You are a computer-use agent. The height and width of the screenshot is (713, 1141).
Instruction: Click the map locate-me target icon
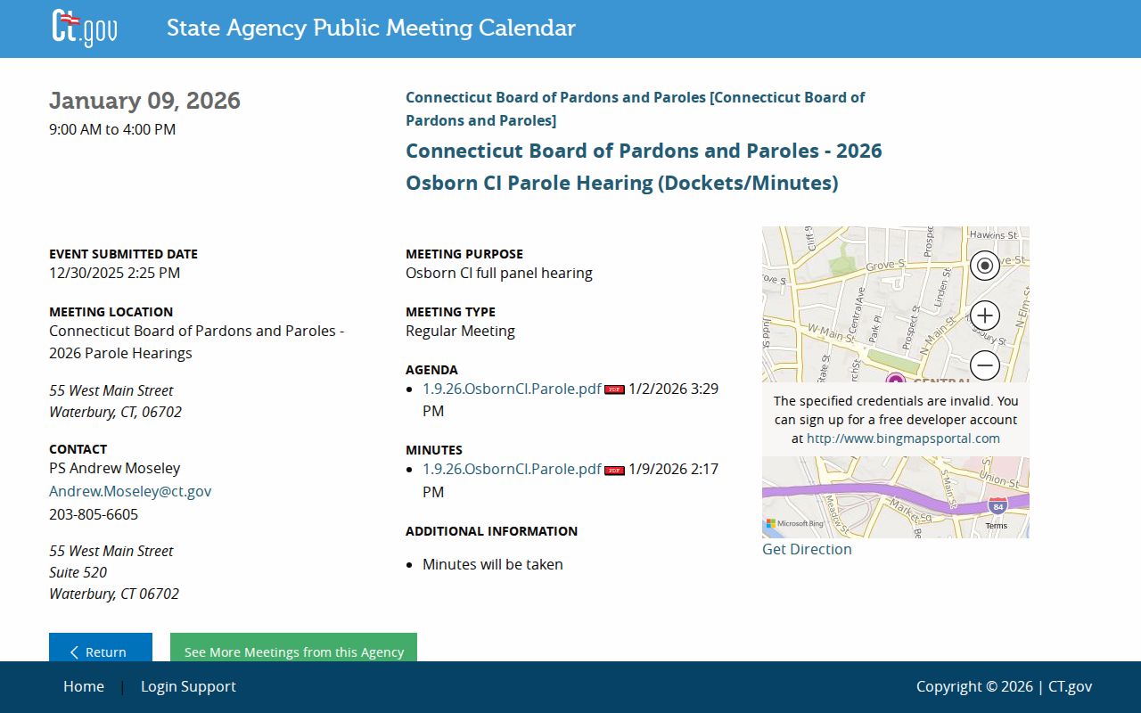pyautogui.click(x=984, y=266)
